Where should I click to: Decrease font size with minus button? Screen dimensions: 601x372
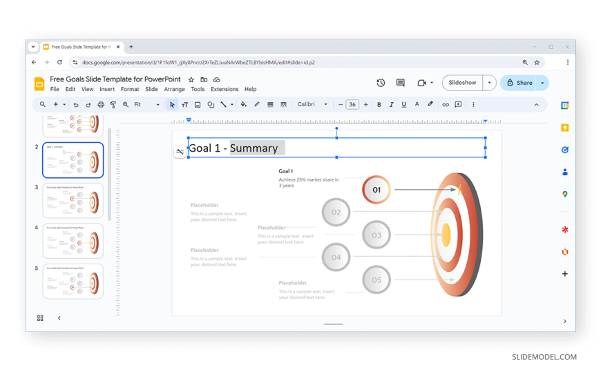coord(341,105)
